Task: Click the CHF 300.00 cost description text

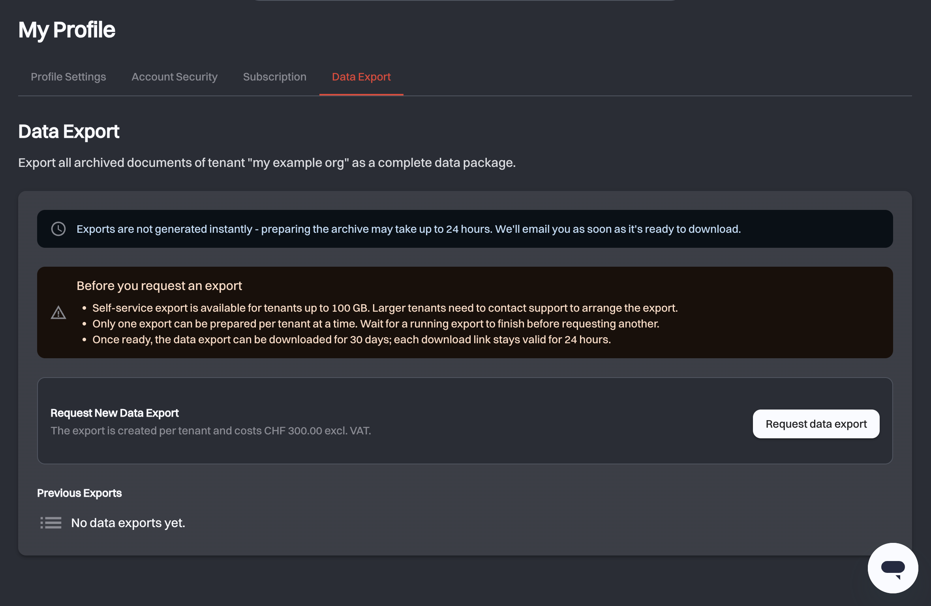Action: [211, 430]
